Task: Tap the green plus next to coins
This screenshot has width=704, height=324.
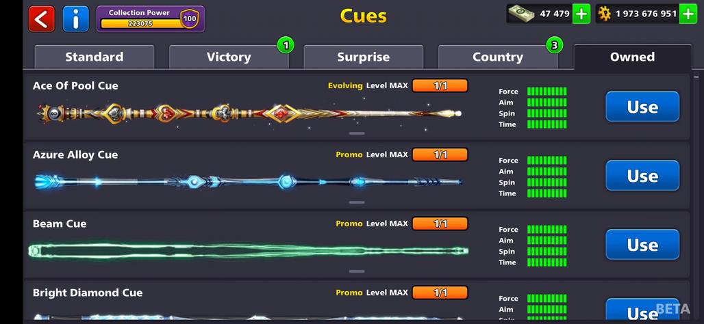Action: (688, 14)
